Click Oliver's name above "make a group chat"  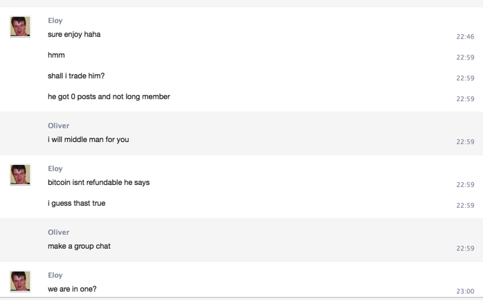click(x=58, y=233)
